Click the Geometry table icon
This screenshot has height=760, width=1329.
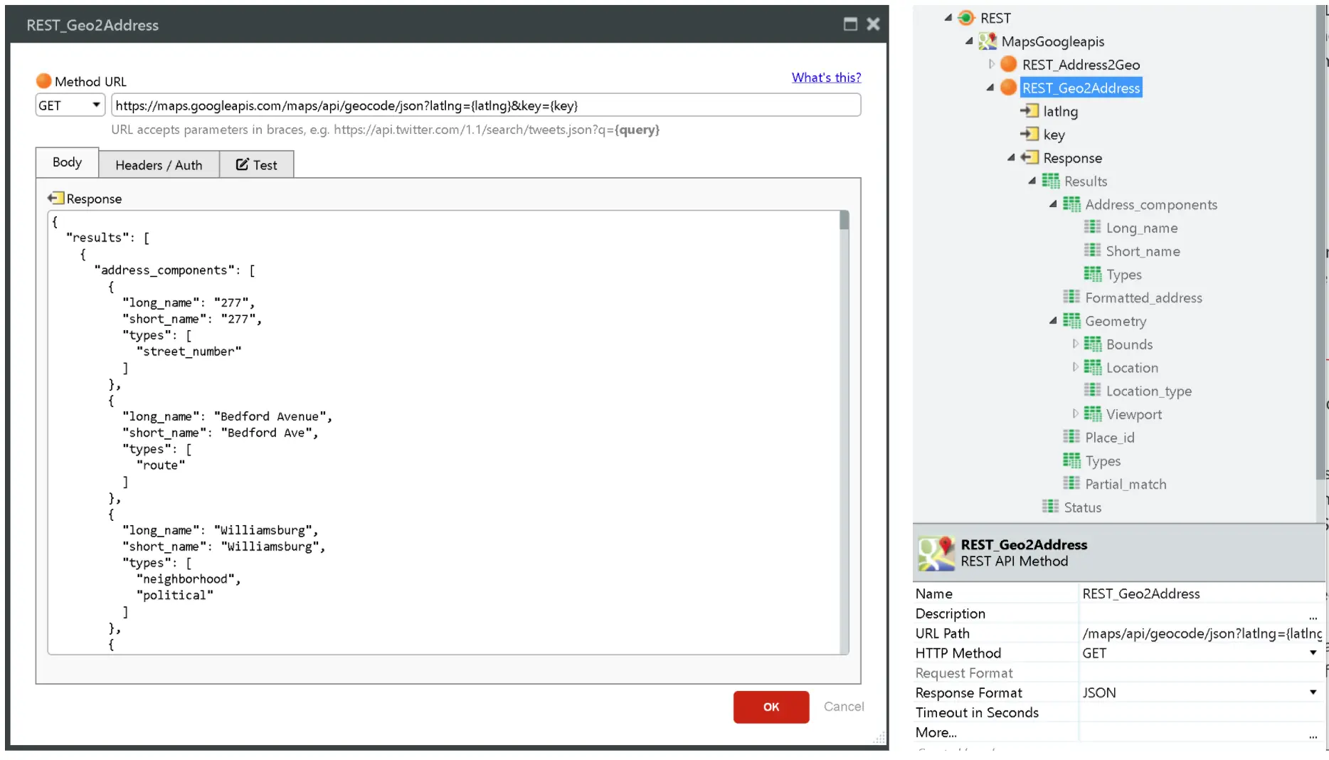coord(1071,321)
